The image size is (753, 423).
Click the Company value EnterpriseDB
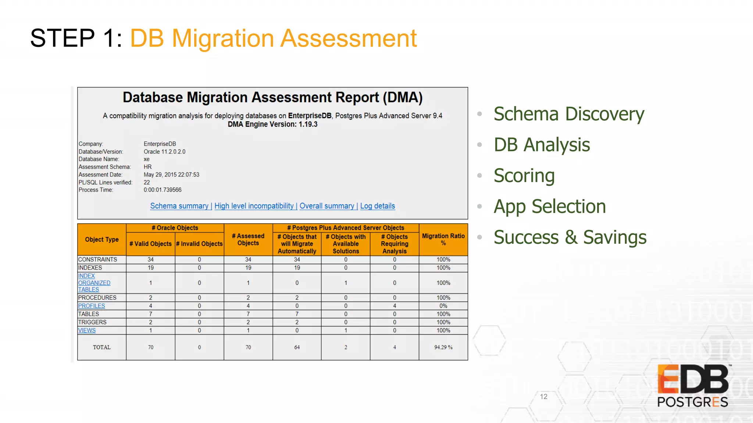[x=160, y=144]
